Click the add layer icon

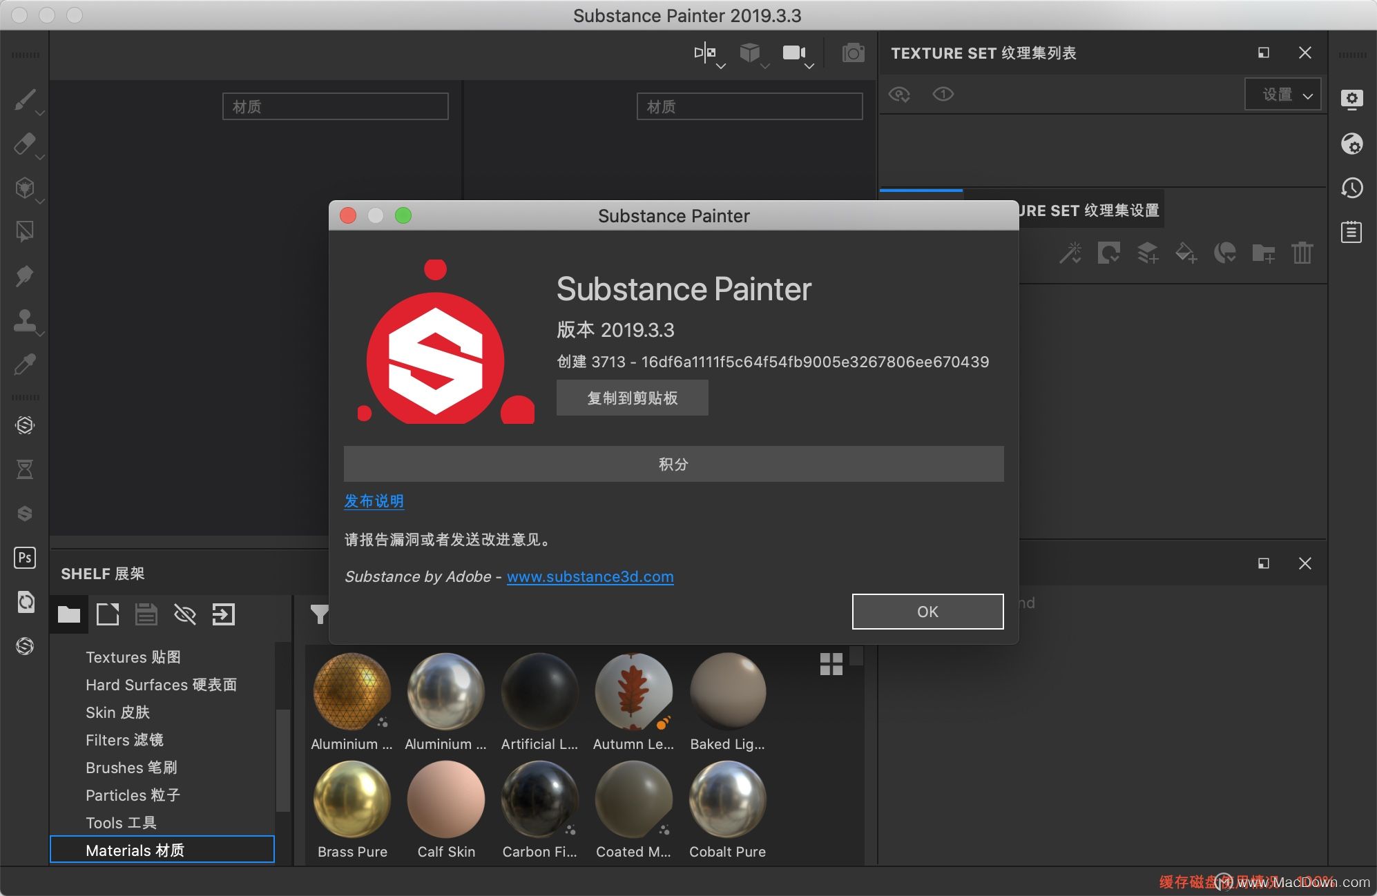click(x=1148, y=253)
